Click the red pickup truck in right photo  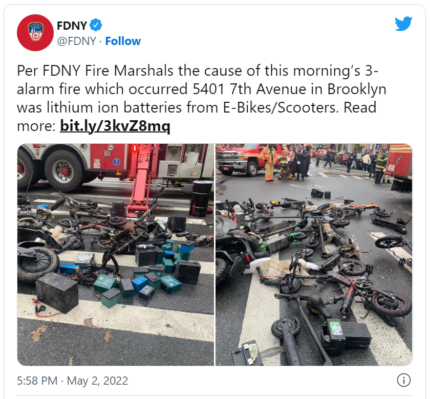[x=239, y=160]
